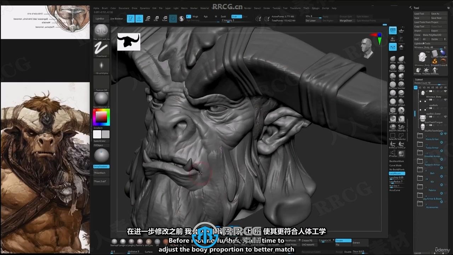
Task: Choose the ZModeler brush icon
Action: 393,110
